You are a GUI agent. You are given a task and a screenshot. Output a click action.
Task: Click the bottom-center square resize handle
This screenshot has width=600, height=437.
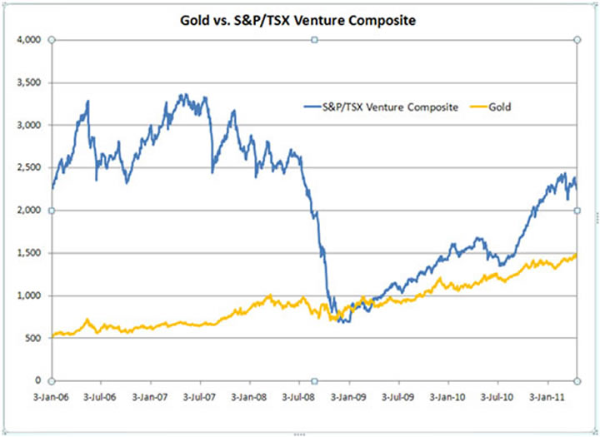[314, 380]
